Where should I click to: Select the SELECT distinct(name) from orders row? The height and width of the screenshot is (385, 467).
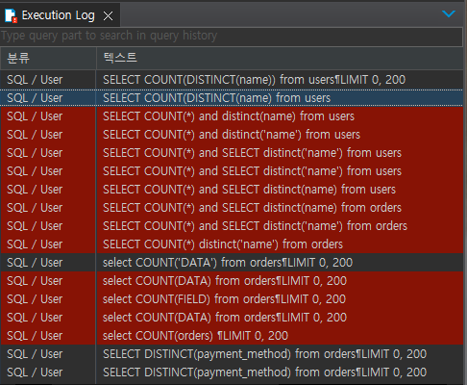[232, 208]
